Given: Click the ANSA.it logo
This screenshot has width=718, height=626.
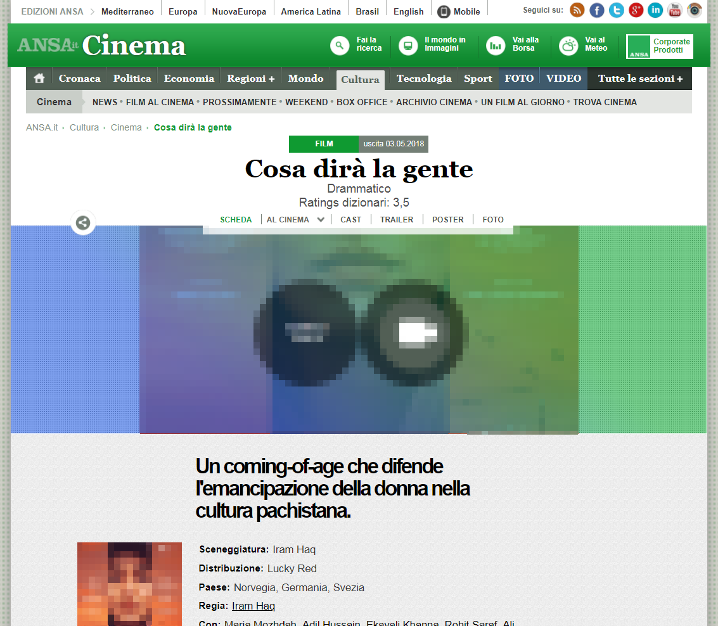Looking at the screenshot, I should [x=48, y=45].
